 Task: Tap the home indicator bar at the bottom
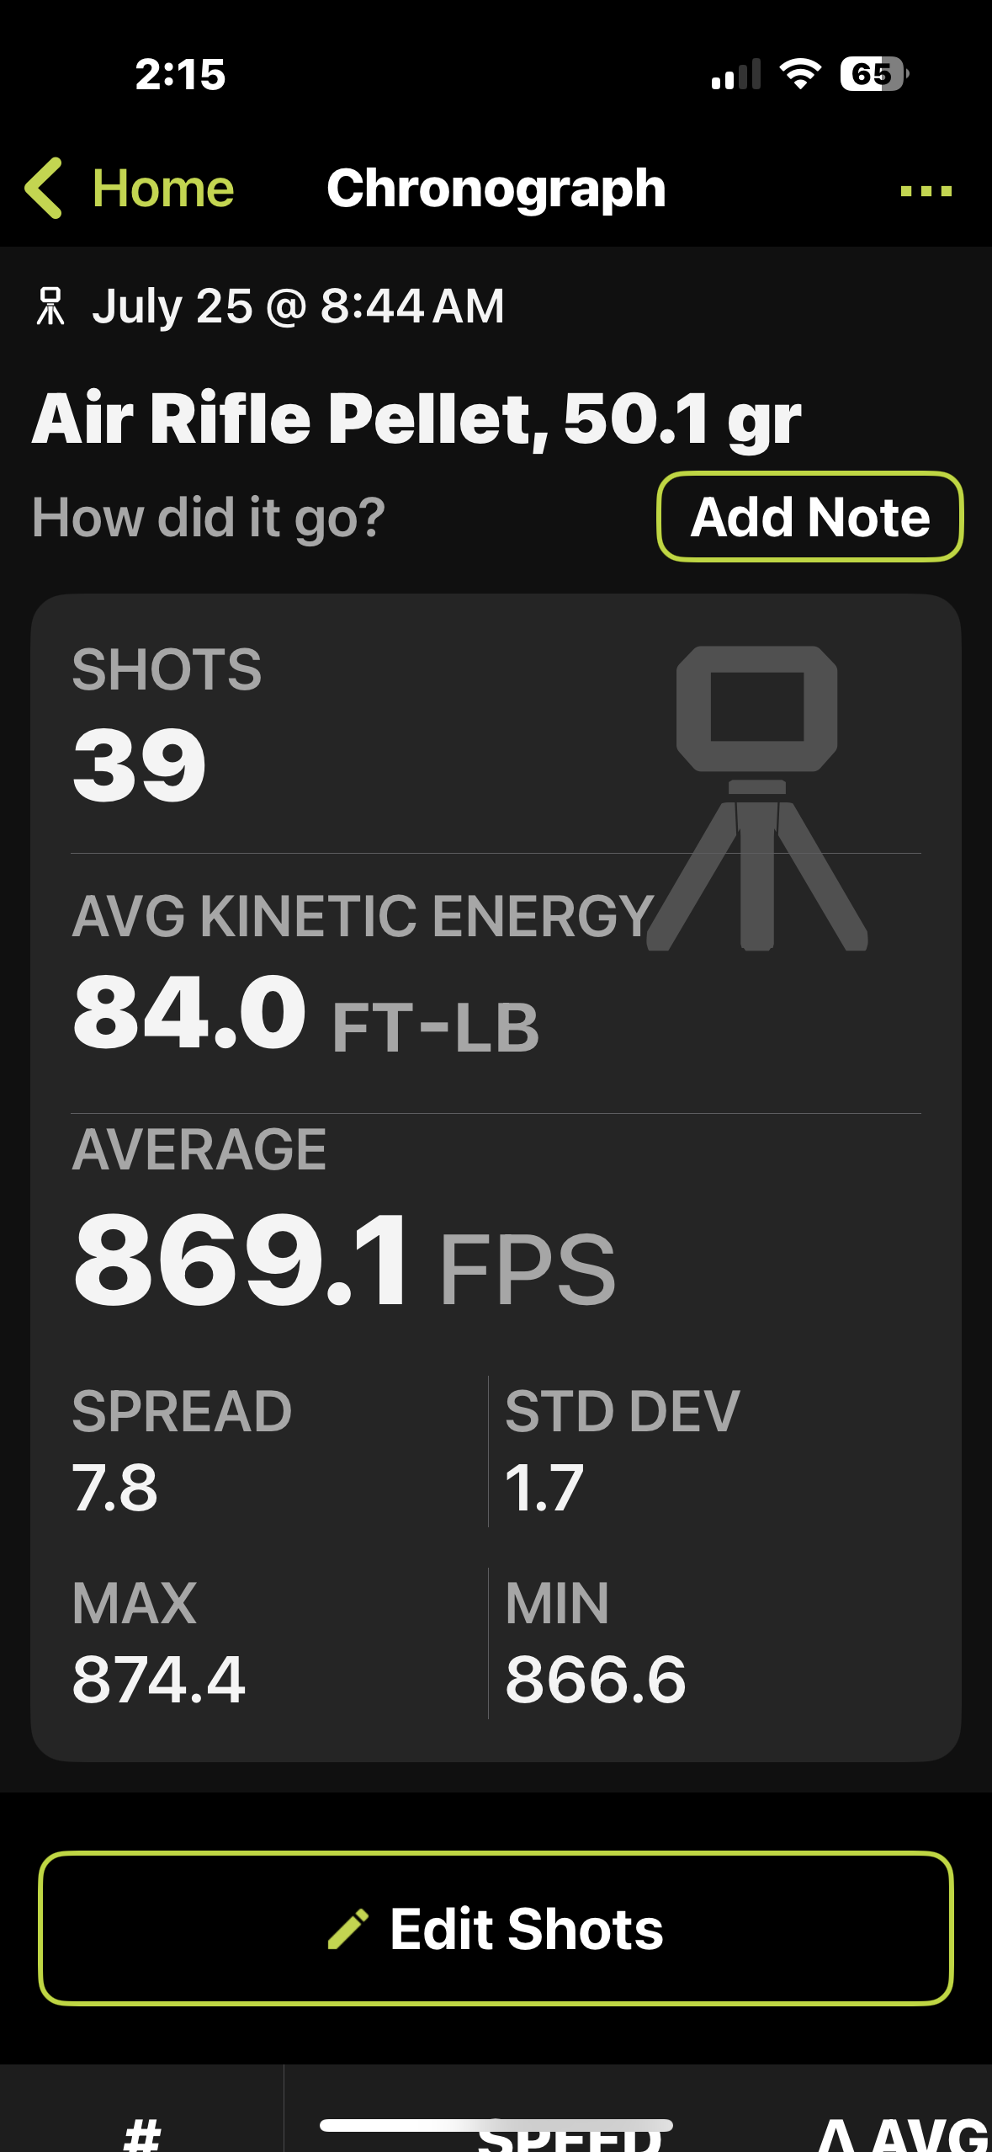(x=496, y=2125)
